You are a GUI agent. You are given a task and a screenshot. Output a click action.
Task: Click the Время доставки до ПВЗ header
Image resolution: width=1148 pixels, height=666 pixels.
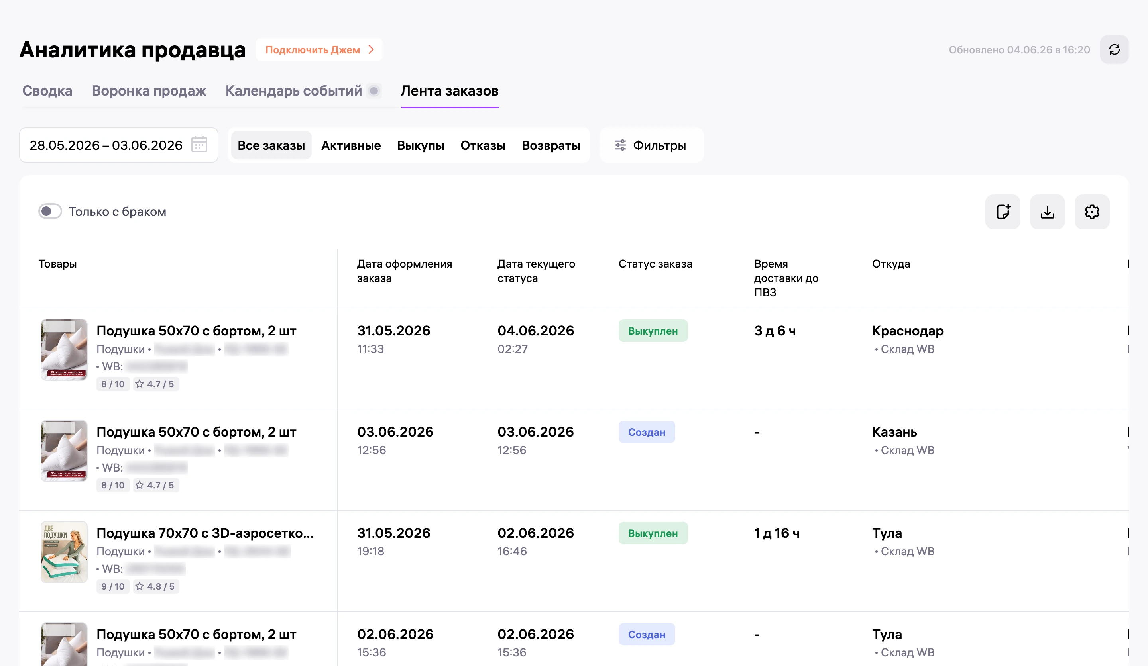(786, 278)
